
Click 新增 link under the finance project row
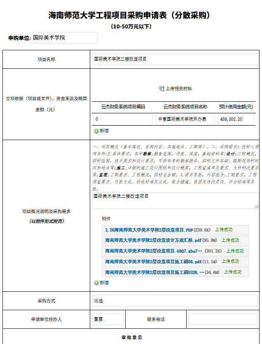[x=104, y=131]
